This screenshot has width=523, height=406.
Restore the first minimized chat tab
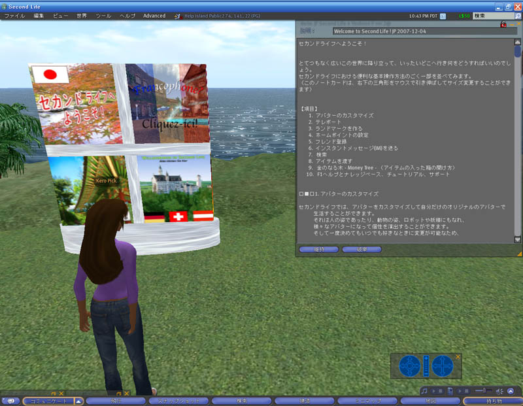click(54, 394)
